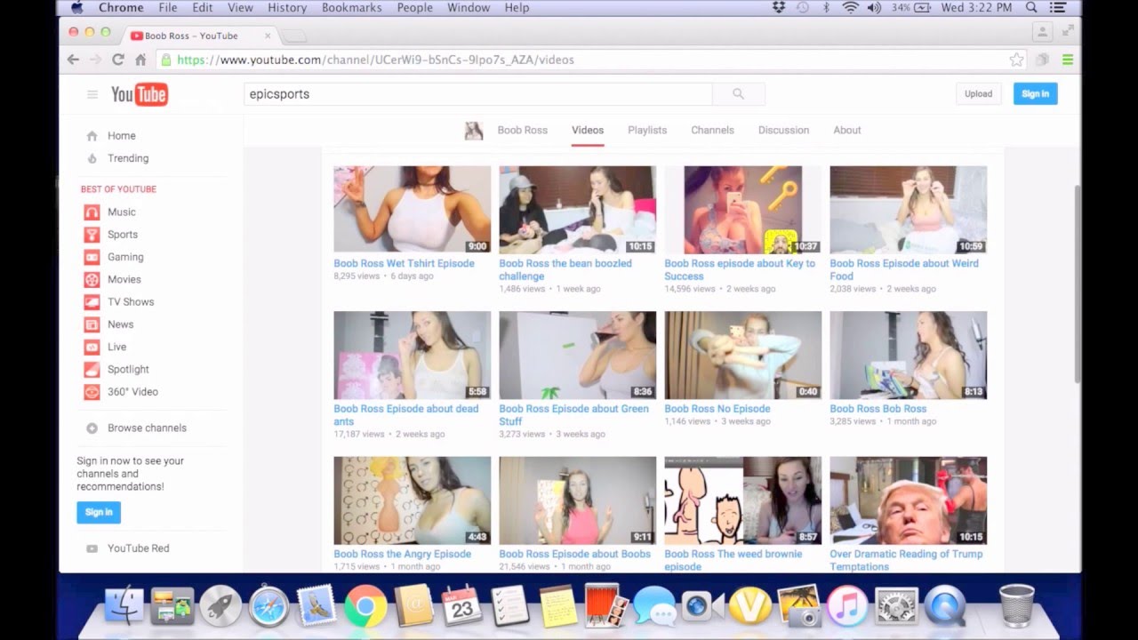Open the YouTube hamburger guide menu
The height and width of the screenshot is (640, 1138).
92,94
